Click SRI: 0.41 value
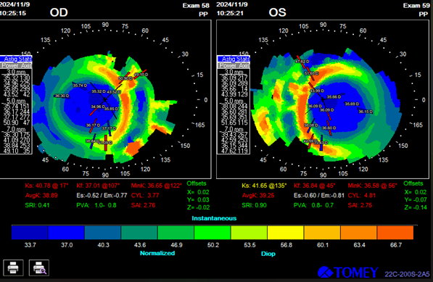The height and width of the screenshot is (282, 433). coord(37,205)
